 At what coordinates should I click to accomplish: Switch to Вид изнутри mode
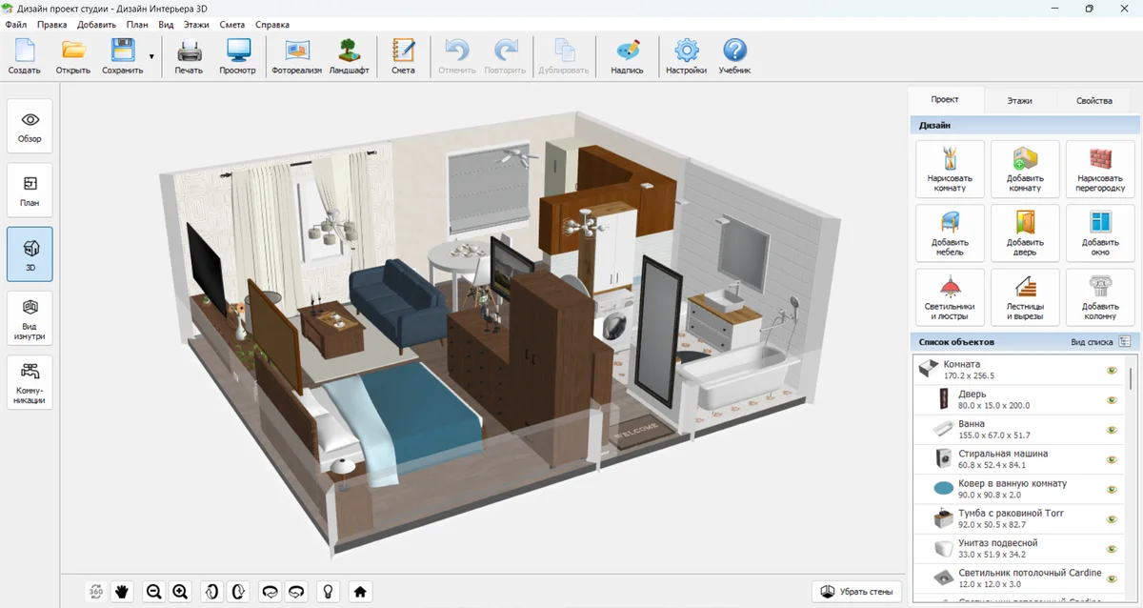pyautogui.click(x=30, y=318)
